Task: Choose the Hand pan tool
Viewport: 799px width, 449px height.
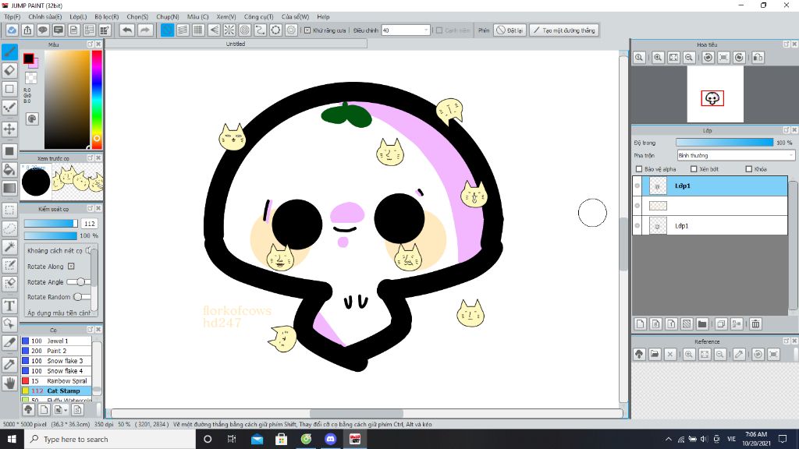Action: [9, 383]
